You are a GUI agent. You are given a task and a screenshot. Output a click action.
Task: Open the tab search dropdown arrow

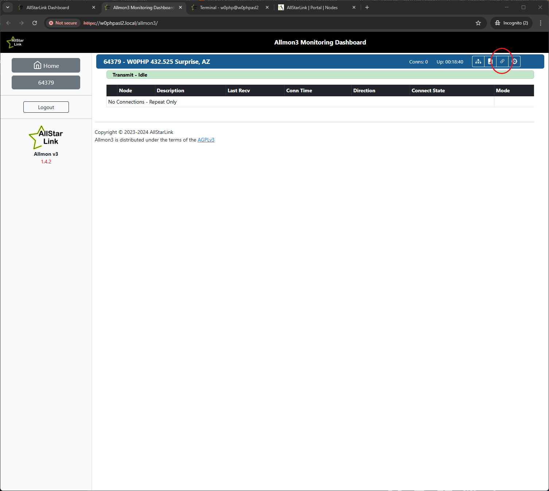[8, 7]
